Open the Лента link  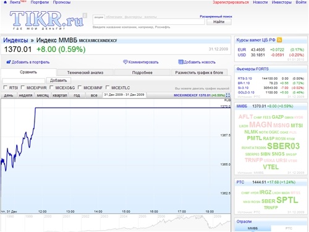[15, 2]
